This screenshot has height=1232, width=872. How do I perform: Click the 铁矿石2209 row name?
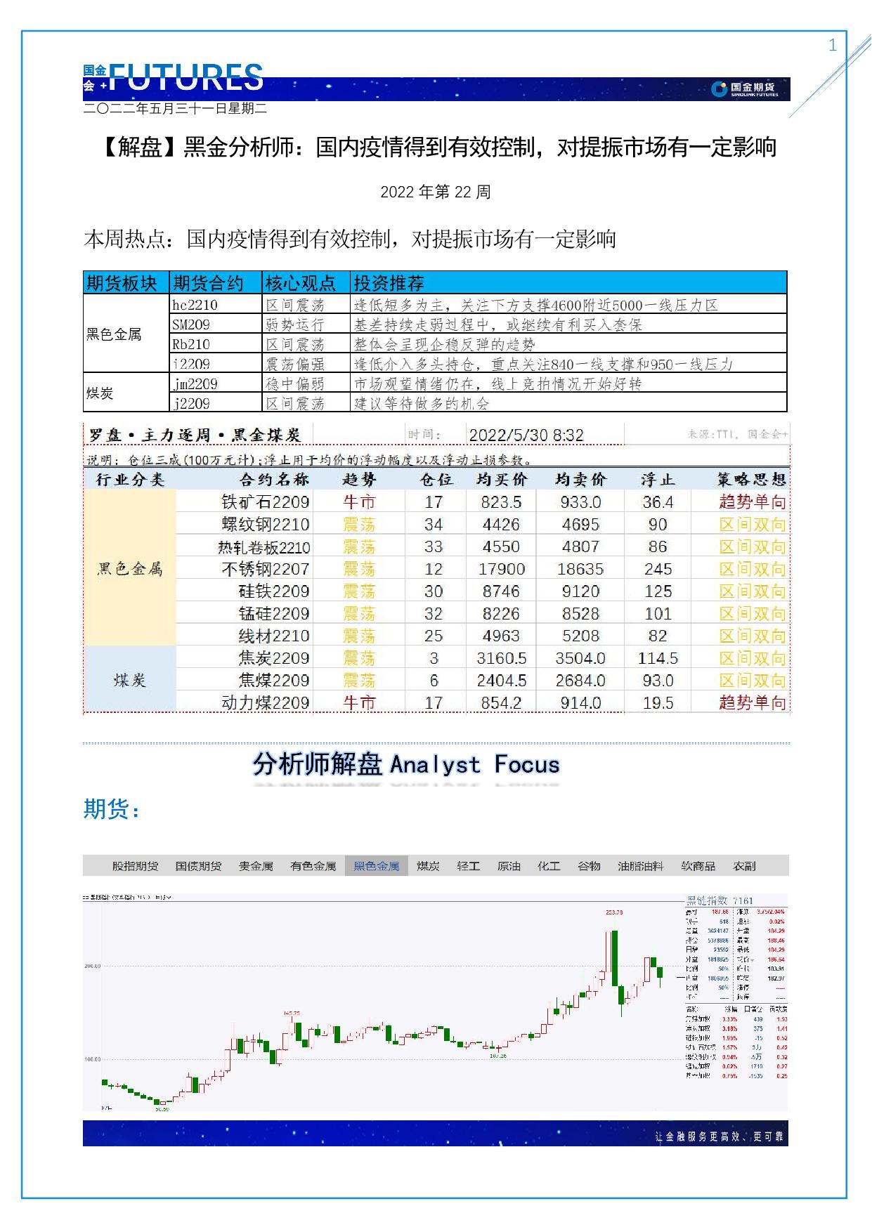click(265, 502)
